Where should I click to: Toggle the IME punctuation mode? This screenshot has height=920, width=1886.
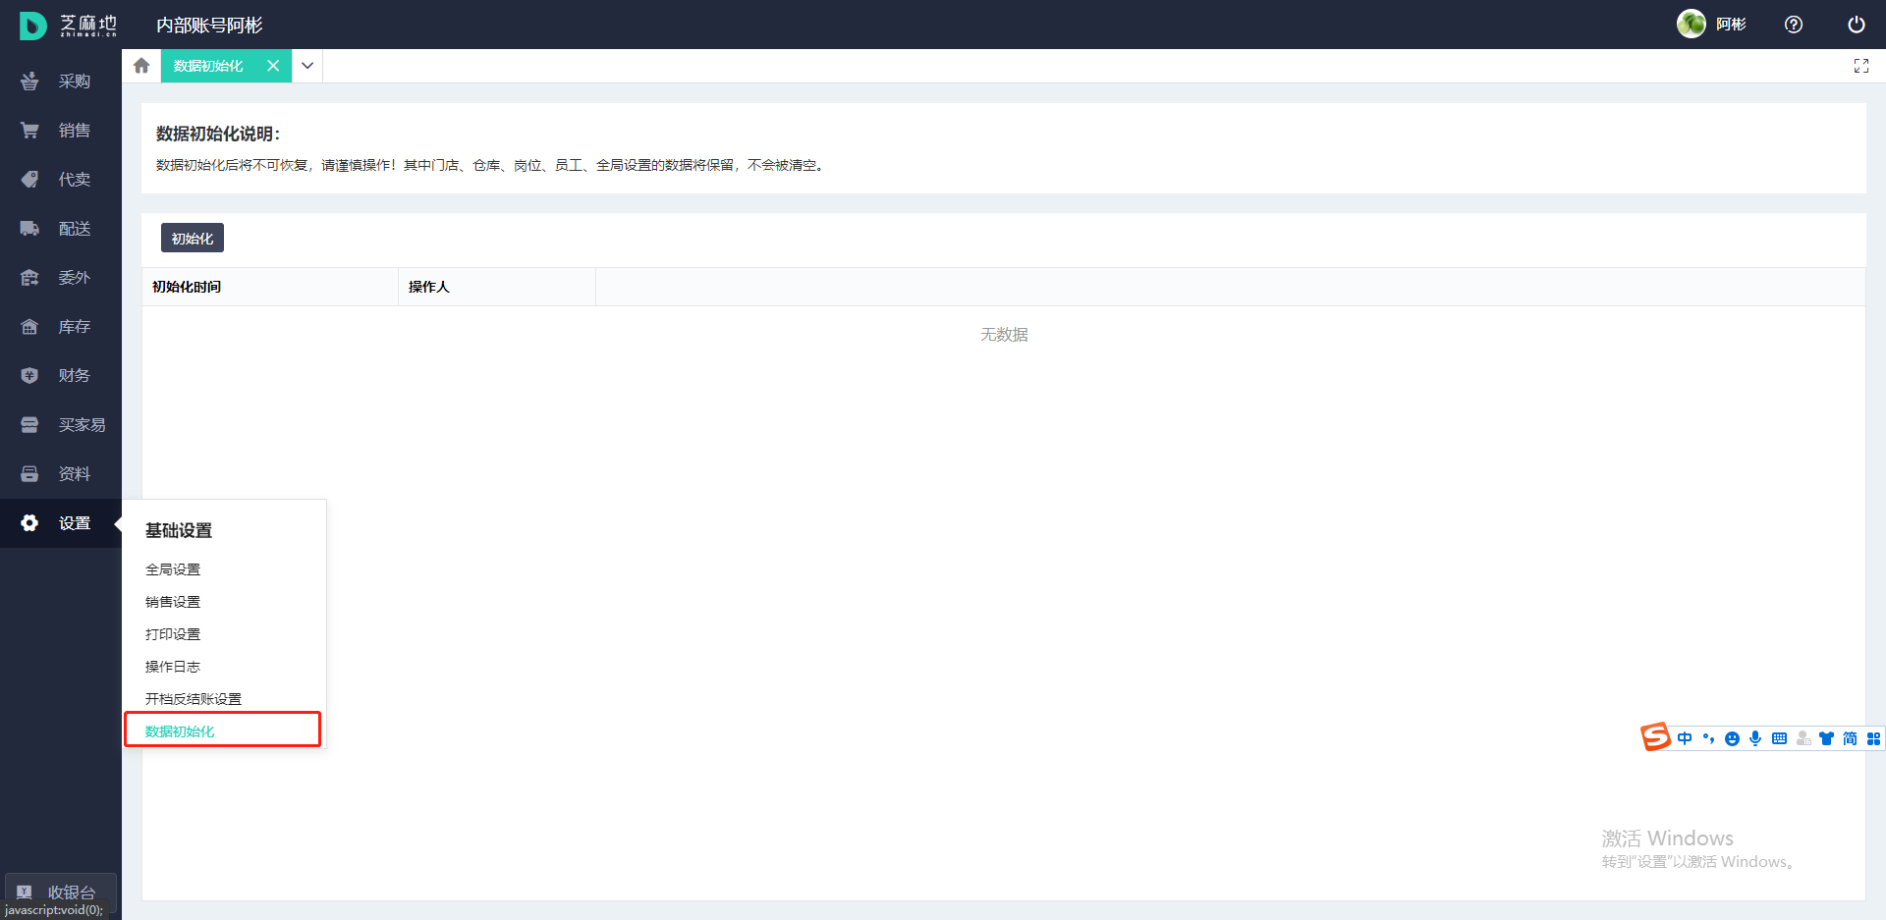point(1708,738)
